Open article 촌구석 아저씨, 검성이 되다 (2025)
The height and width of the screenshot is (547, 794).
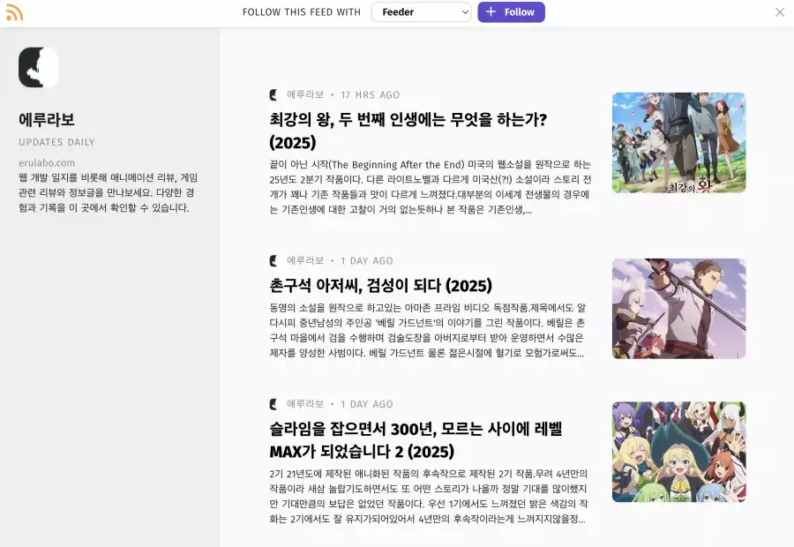coord(381,286)
